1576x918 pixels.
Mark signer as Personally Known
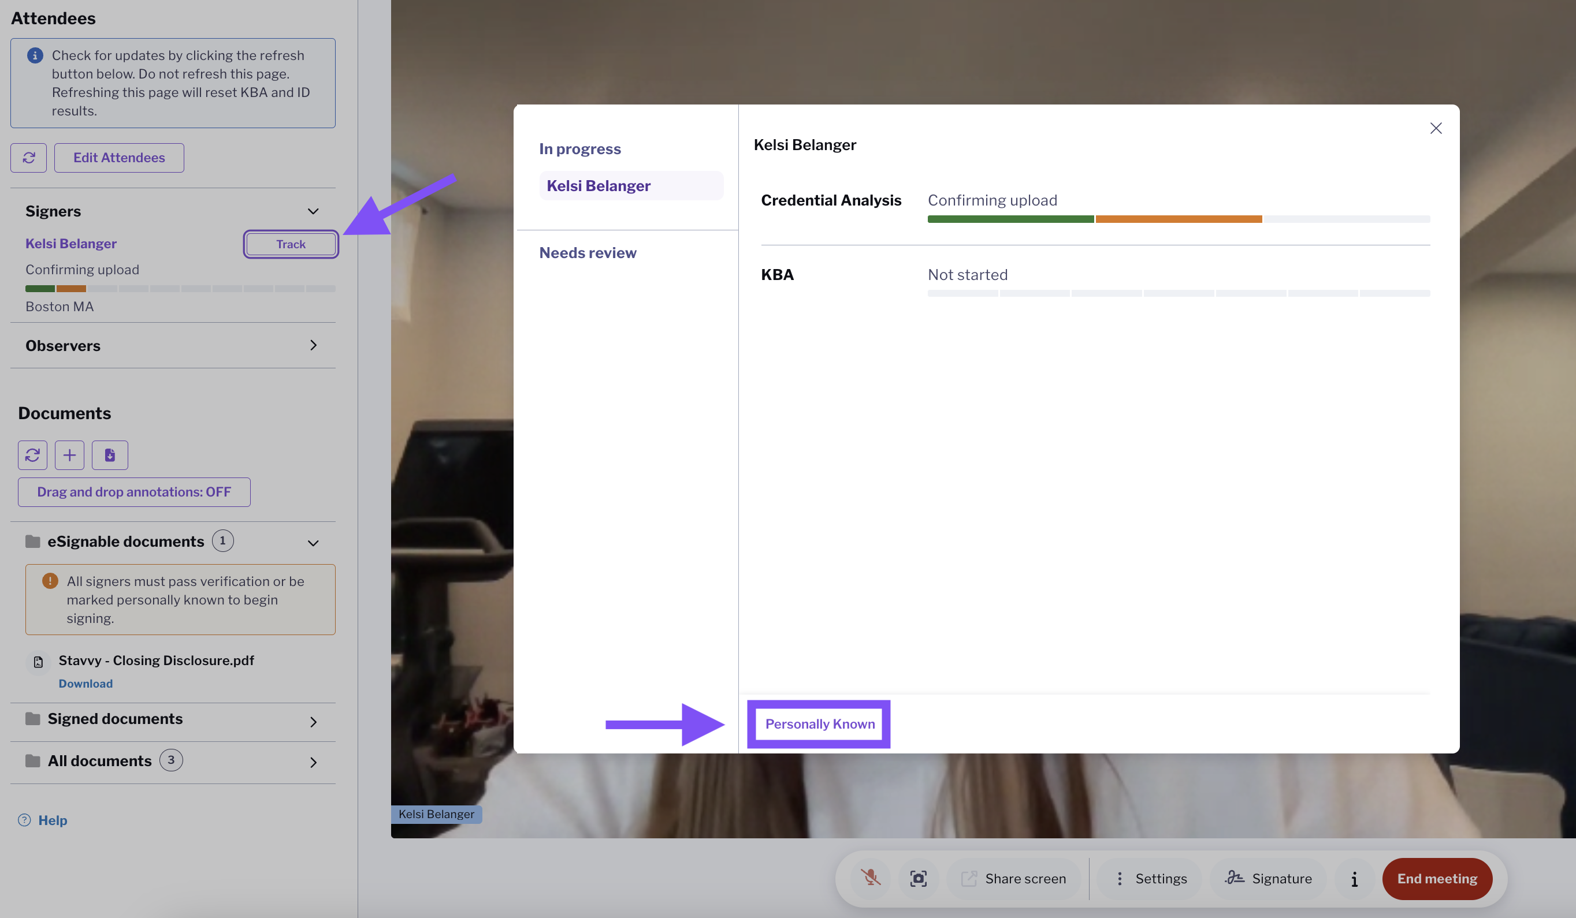point(819,723)
